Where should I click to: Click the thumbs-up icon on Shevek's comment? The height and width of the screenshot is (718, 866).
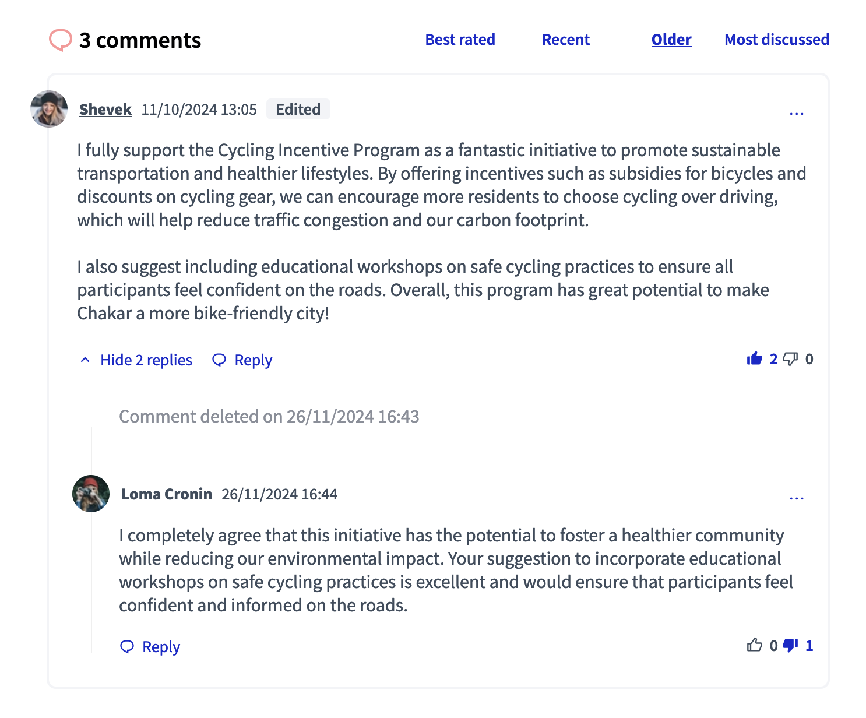coord(756,358)
